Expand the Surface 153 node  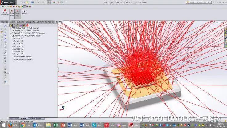tap(13, 49)
